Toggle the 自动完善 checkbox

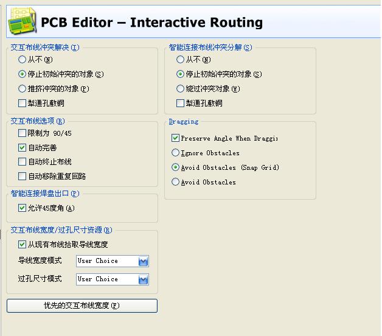(23, 148)
